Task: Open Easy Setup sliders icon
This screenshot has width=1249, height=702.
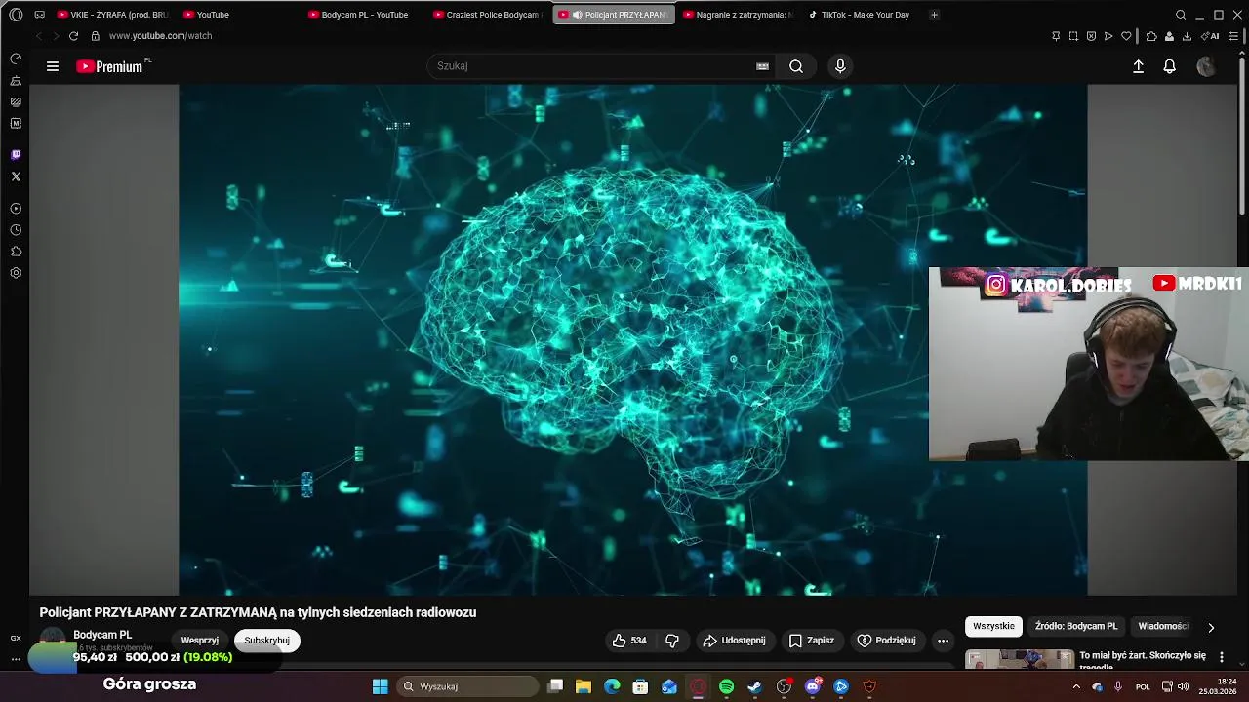Action: (1235, 36)
